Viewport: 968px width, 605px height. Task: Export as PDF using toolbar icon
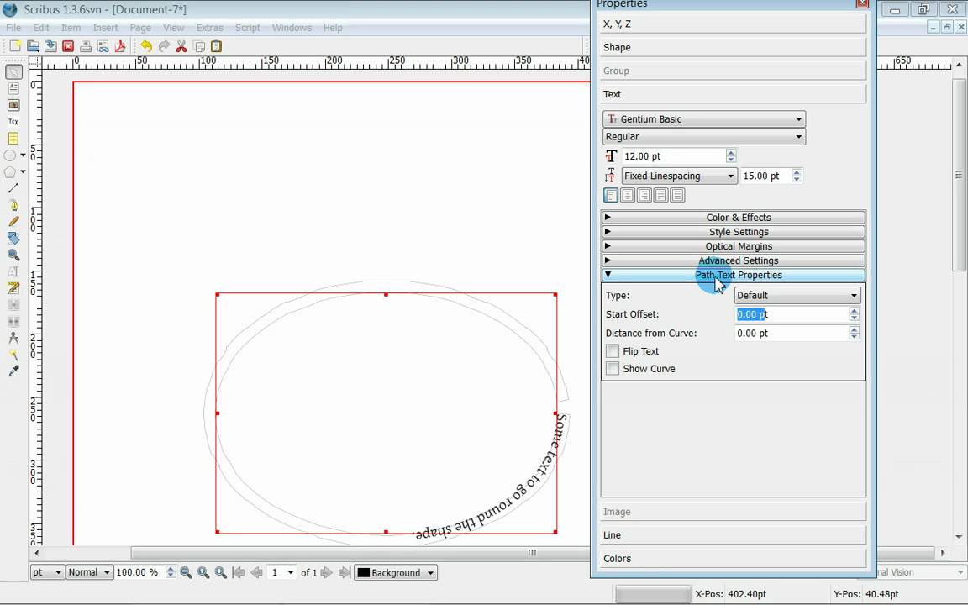pyautogui.click(x=120, y=46)
